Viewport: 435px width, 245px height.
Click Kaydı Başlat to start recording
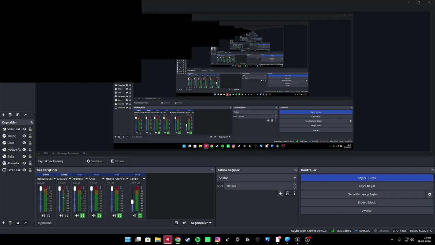[x=367, y=186]
